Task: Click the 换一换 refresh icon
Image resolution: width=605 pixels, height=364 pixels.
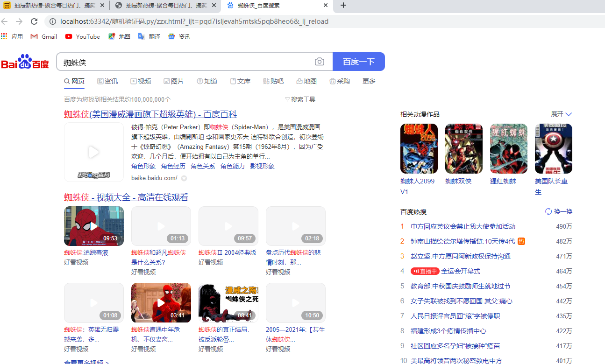Action: (548, 211)
